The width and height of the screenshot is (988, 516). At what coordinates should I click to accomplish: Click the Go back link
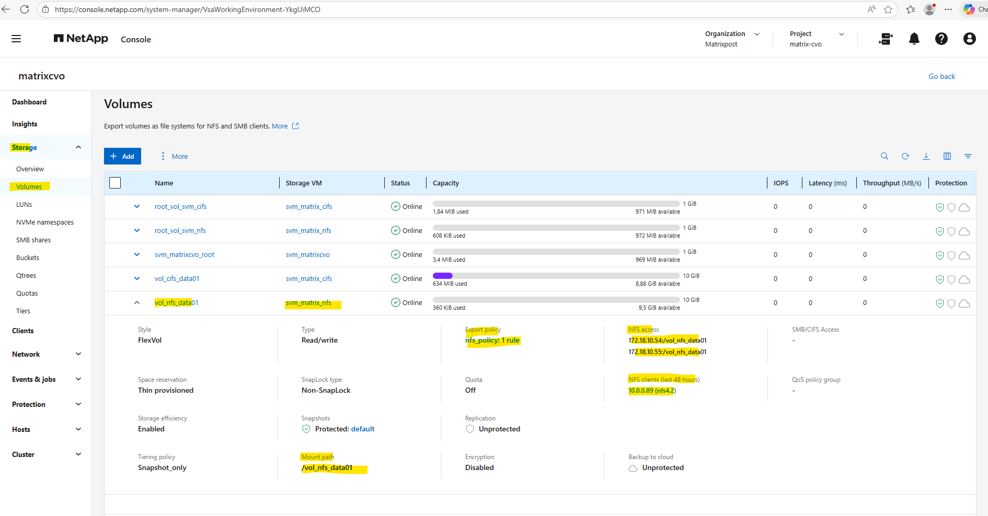click(941, 76)
